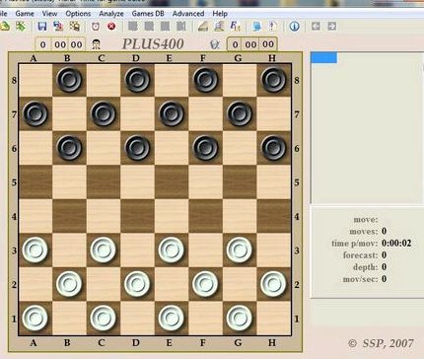Viewport: 424px width, 359px height.
Task: Click the left player clock display
Action: 60,44
